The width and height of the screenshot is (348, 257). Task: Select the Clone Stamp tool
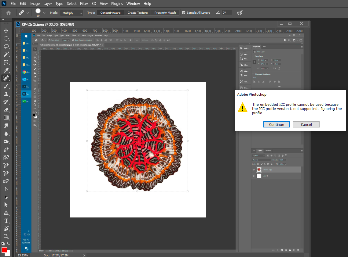6,94
